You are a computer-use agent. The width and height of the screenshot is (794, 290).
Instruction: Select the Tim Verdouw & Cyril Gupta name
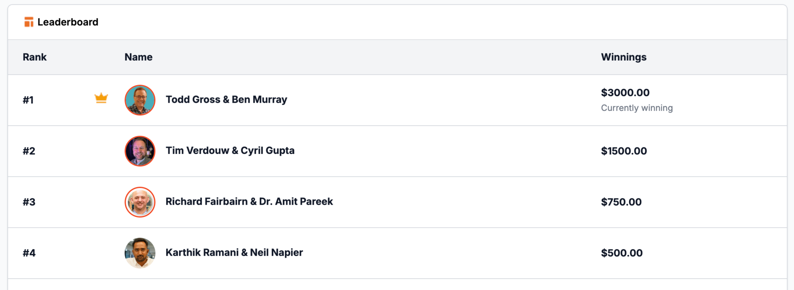(230, 151)
